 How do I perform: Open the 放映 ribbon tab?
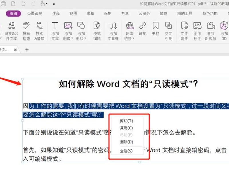point(163,13)
